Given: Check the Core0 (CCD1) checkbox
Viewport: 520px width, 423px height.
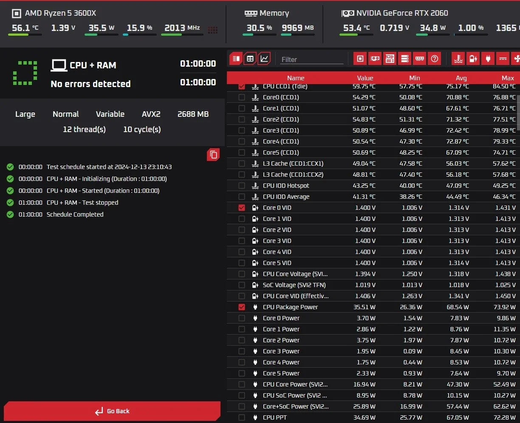Looking at the screenshot, I should [x=242, y=97].
